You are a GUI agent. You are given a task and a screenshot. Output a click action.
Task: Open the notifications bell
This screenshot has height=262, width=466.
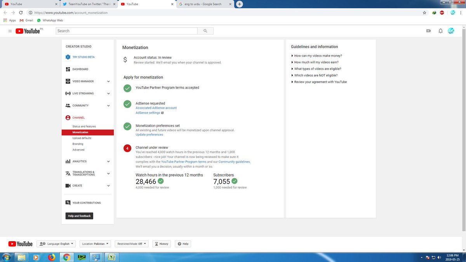(x=440, y=31)
